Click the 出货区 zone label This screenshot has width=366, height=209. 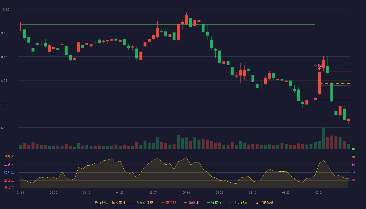pyautogui.click(x=9, y=165)
